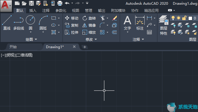Switch to the 管理 ribbon tab
The image size is (198, 112).
coord(89,11)
